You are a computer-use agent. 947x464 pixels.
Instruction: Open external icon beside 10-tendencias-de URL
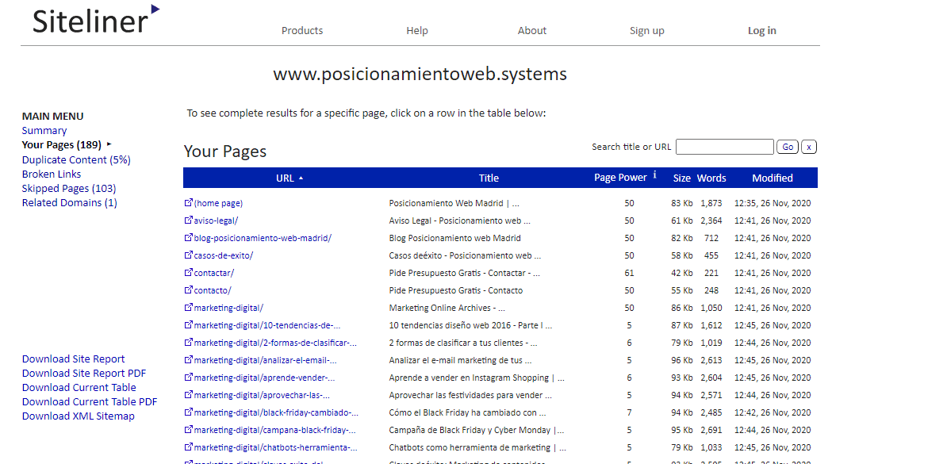189,325
